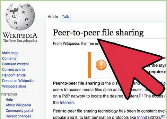This screenshot has height=119, width=167.
Task: Open the Help link under Interaction
Action: click(9, 99)
